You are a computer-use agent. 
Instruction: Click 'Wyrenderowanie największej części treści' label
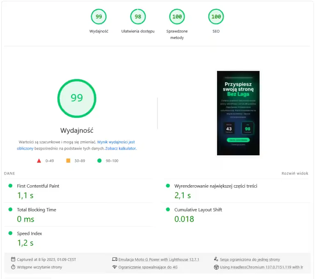[x=216, y=186]
